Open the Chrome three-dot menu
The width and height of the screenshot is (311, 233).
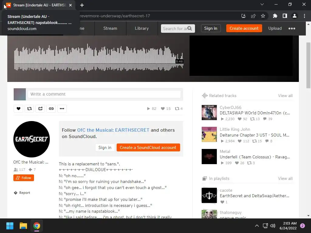click(x=304, y=16)
